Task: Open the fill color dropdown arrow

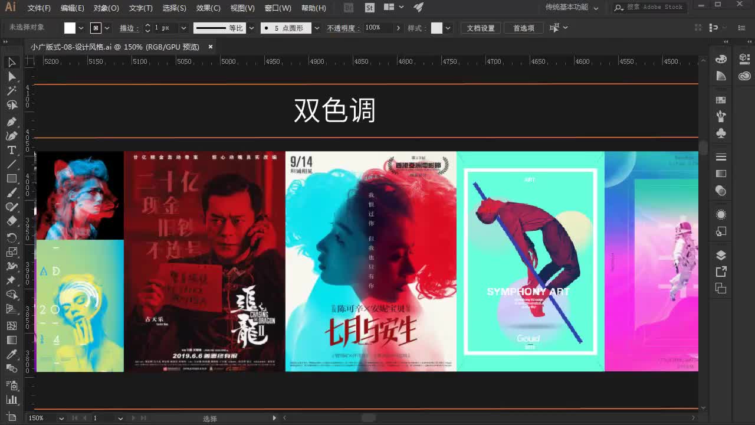Action: coord(81,28)
